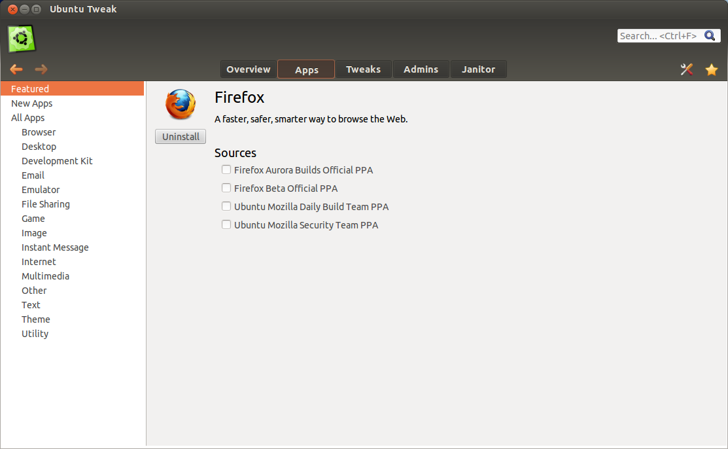Select the Text category
This screenshot has height=449, width=728.
73,305
